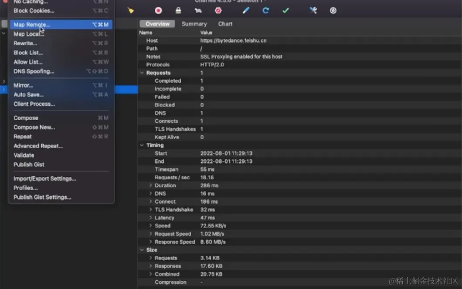
Task: Click the Validate checkmark icon
Action: tap(285, 10)
